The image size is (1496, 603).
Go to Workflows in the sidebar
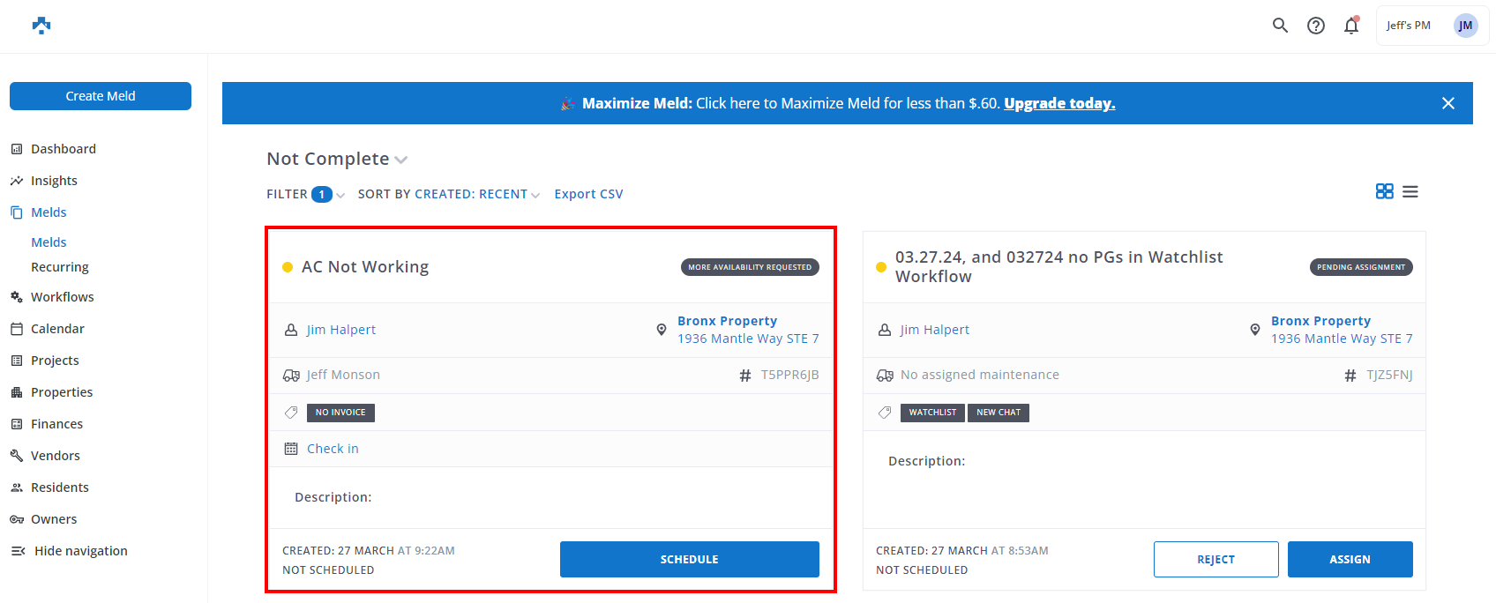[x=62, y=297]
